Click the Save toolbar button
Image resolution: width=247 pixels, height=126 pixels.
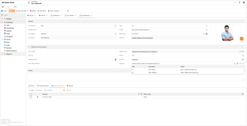pos(12,11)
